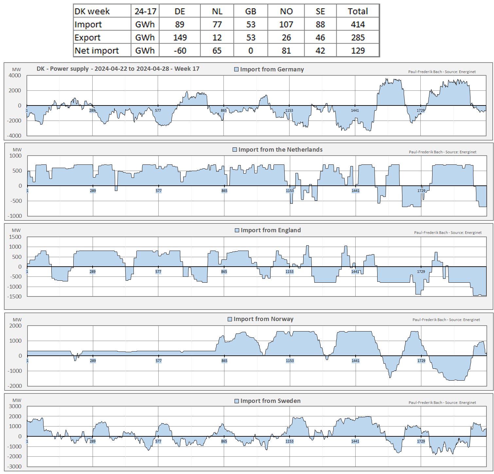The image size is (494, 474).
Task: Click the 1441 marker in the Norway chart
Action: tap(355, 361)
